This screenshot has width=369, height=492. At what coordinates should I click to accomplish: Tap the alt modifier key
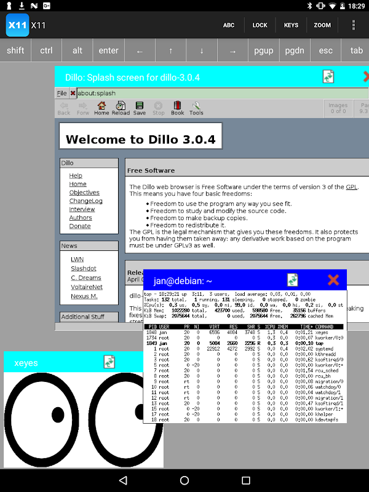point(77,50)
